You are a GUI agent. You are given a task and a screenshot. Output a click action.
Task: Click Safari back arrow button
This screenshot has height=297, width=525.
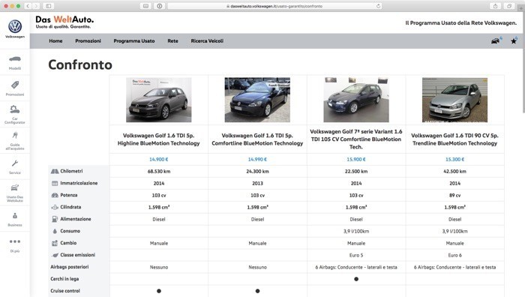(x=28, y=6)
